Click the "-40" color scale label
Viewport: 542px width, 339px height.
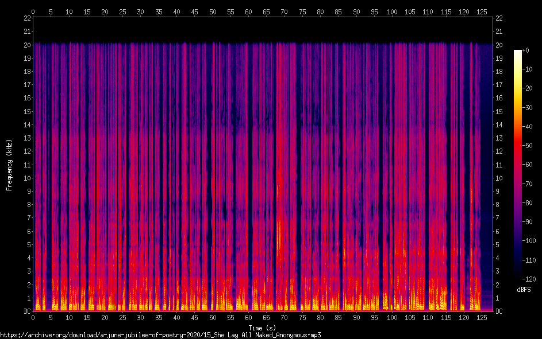[x=527, y=127]
